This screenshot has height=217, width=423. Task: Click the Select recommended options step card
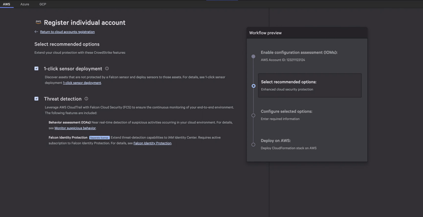[310, 85]
